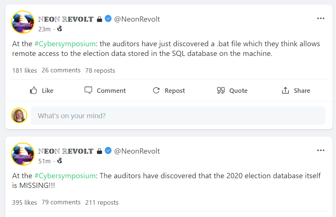Screen dimensions: 336x217
Task: Show the 26 comments
Action: coord(61,70)
